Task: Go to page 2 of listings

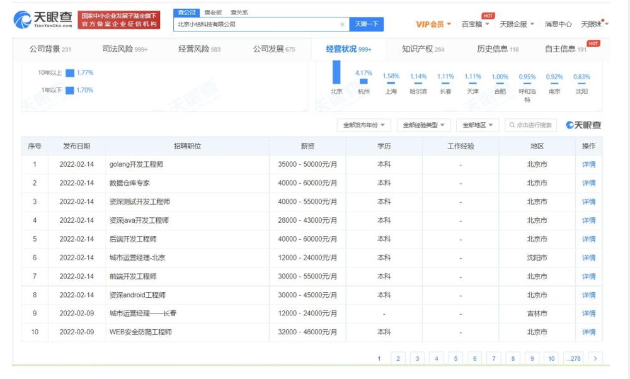Action: (398, 358)
